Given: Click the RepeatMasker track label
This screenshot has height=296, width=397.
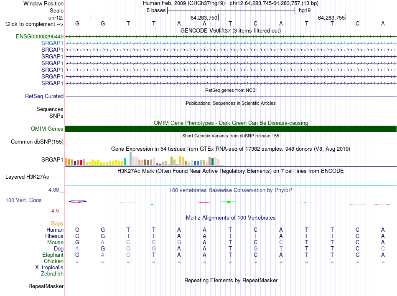Looking at the screenshot, I should click(x=46, y=286).
